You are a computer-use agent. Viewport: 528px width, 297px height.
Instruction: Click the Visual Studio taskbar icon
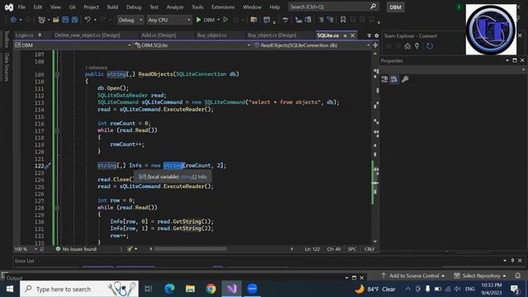pos(232,289)
